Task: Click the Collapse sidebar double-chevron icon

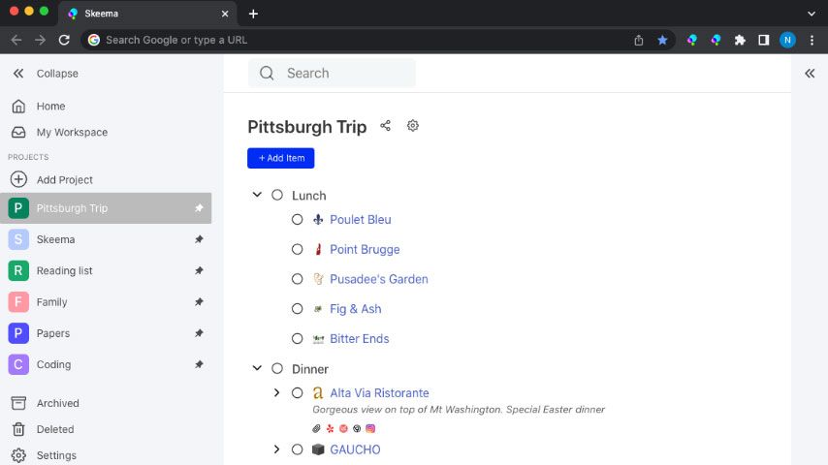Action: [18, 74]
